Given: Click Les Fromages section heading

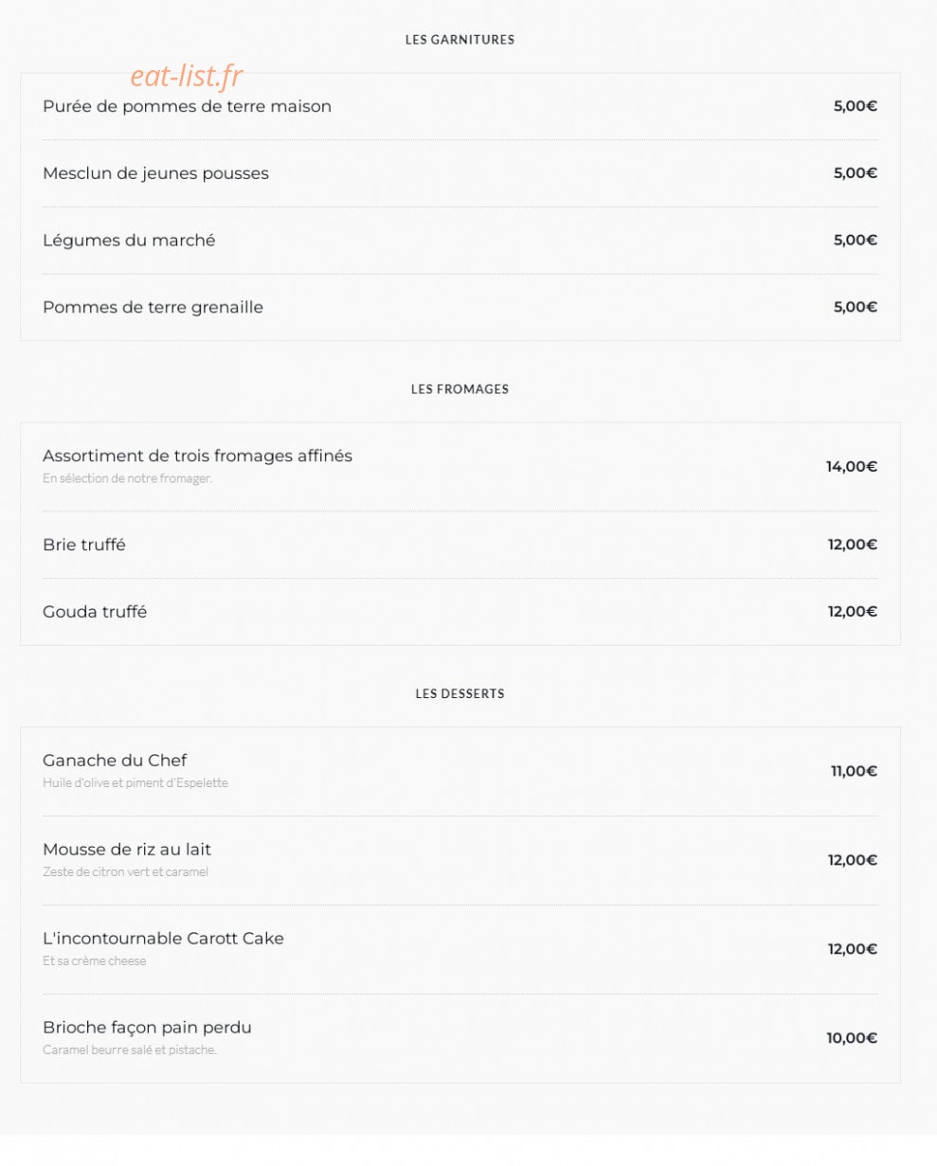Looking at the screenshot, I should click(459, 389).
